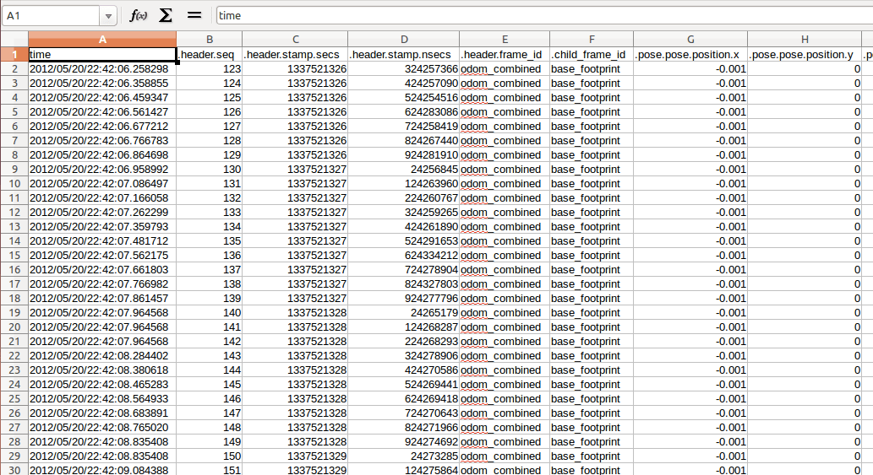This screenshot has height=475, width=873.
Task: Click cell 2012/05/20/22:42:07.481712
Action: click(102, 240)
